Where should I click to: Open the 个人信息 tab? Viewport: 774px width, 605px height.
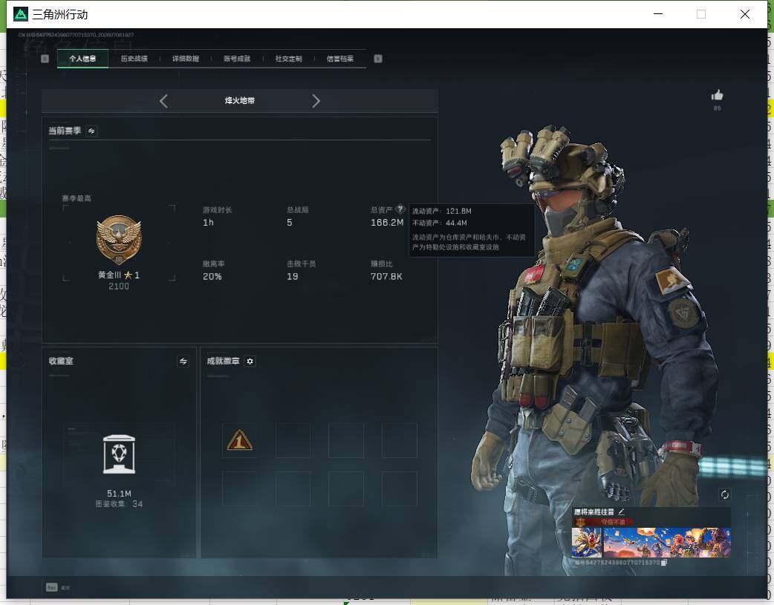click(x=82, y=59)
